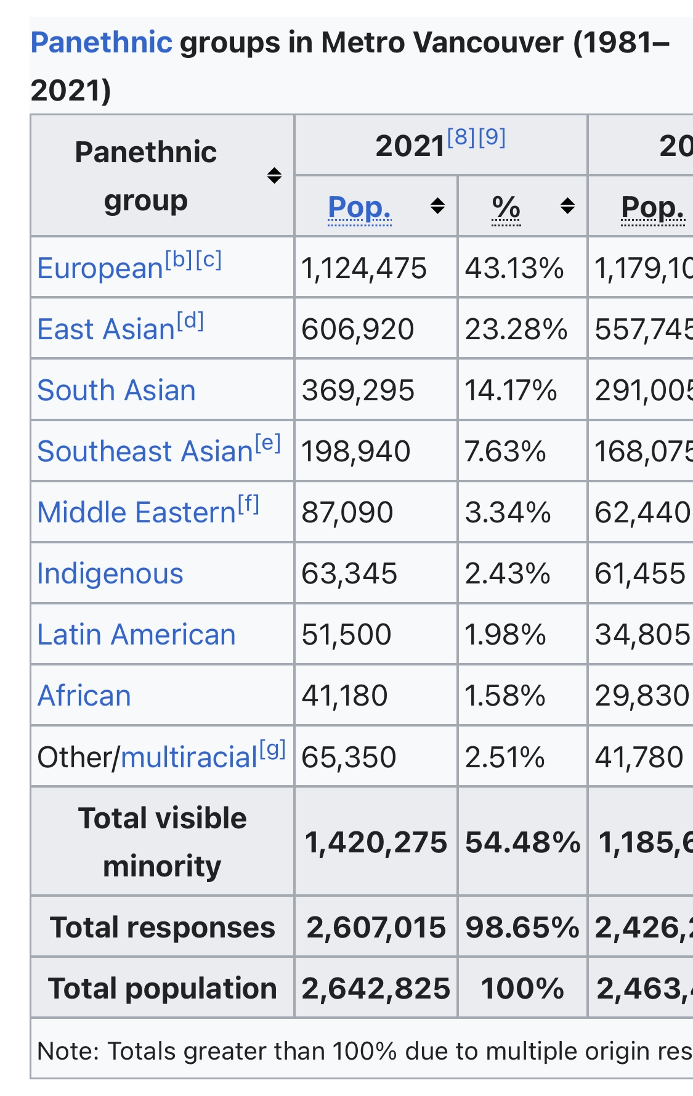Open the European group link

100,268
